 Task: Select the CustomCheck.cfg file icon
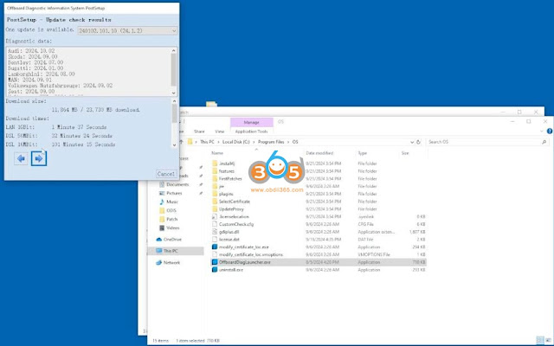[215, 224]
